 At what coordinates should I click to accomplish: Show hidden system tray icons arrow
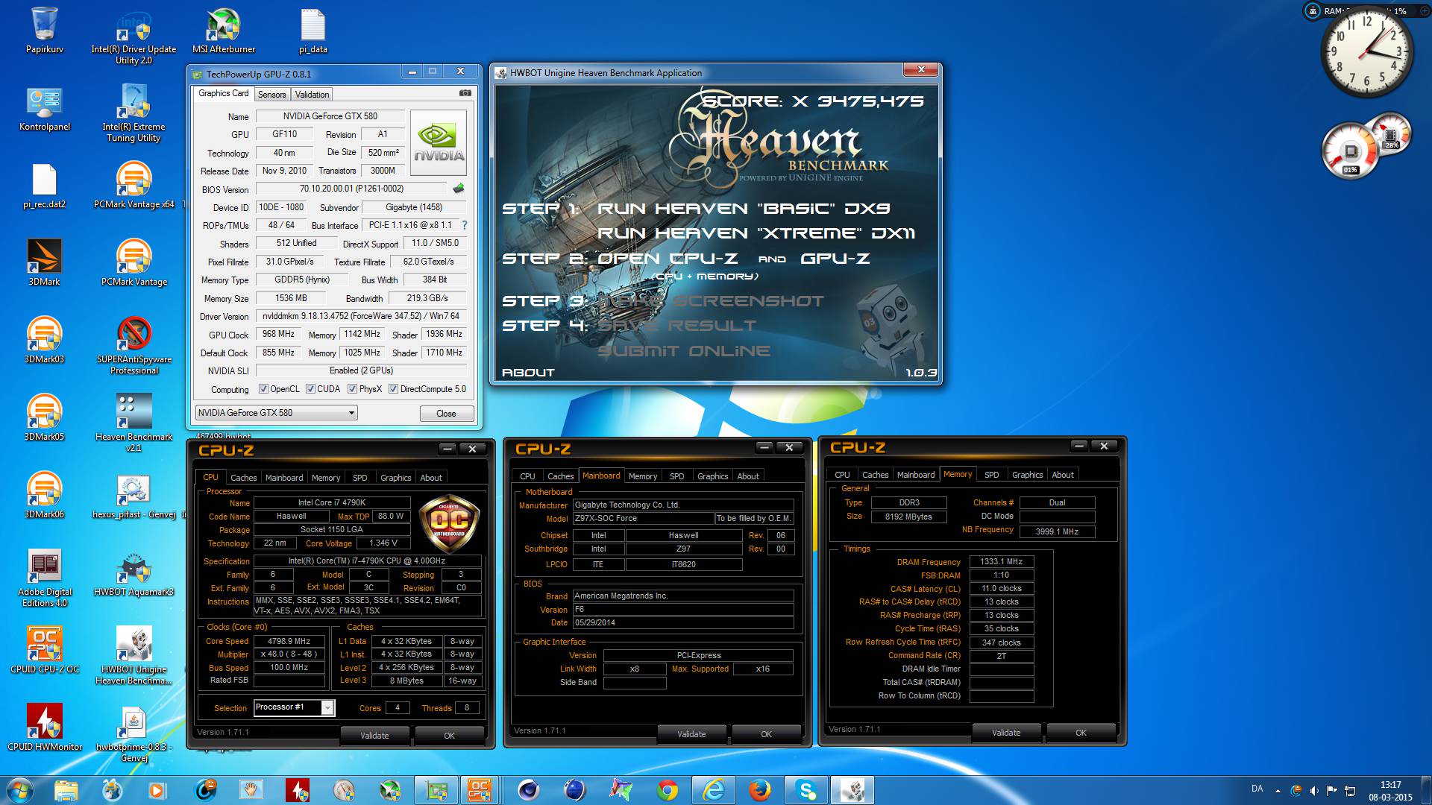(x=1278, y=790)
